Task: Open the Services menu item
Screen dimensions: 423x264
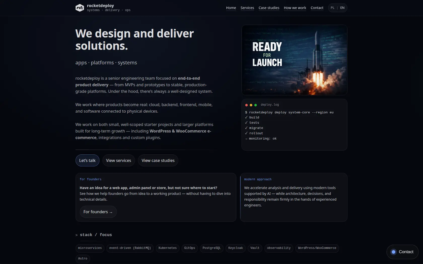Action: [x=247, y=8]
